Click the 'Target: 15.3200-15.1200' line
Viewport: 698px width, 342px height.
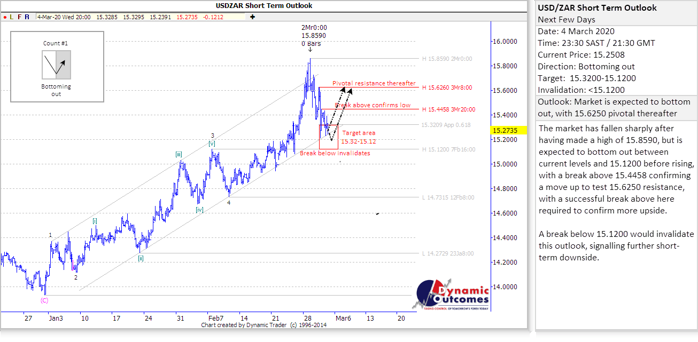click(587, 78)
